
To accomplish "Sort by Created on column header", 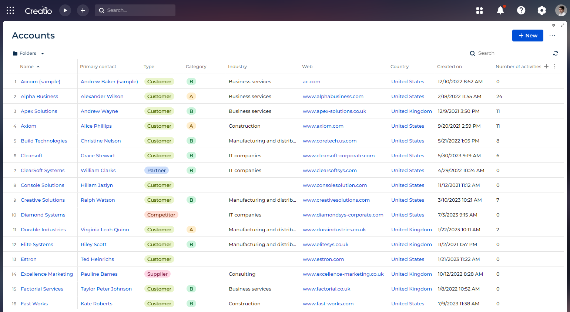I will [x=449, y=67].
